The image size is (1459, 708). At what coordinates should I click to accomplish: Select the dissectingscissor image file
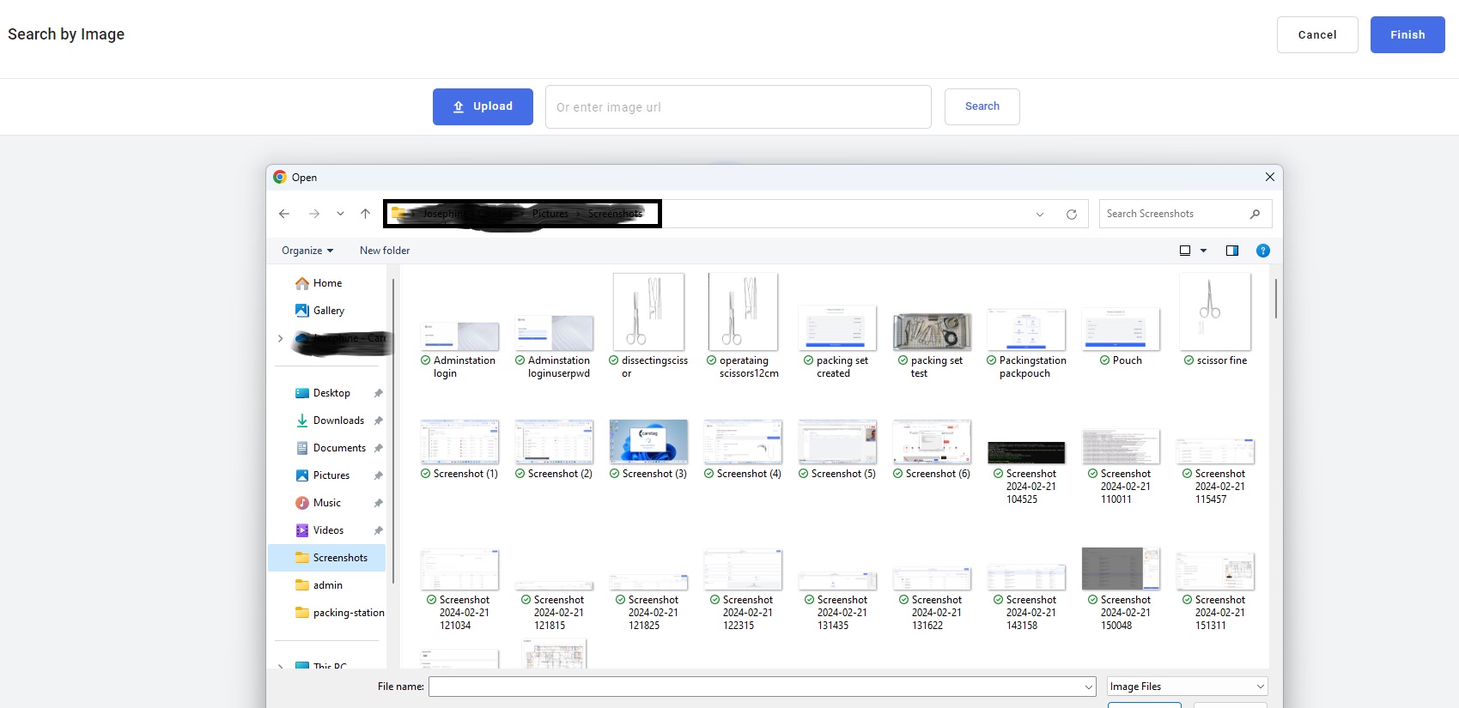[x=648, y=326]
